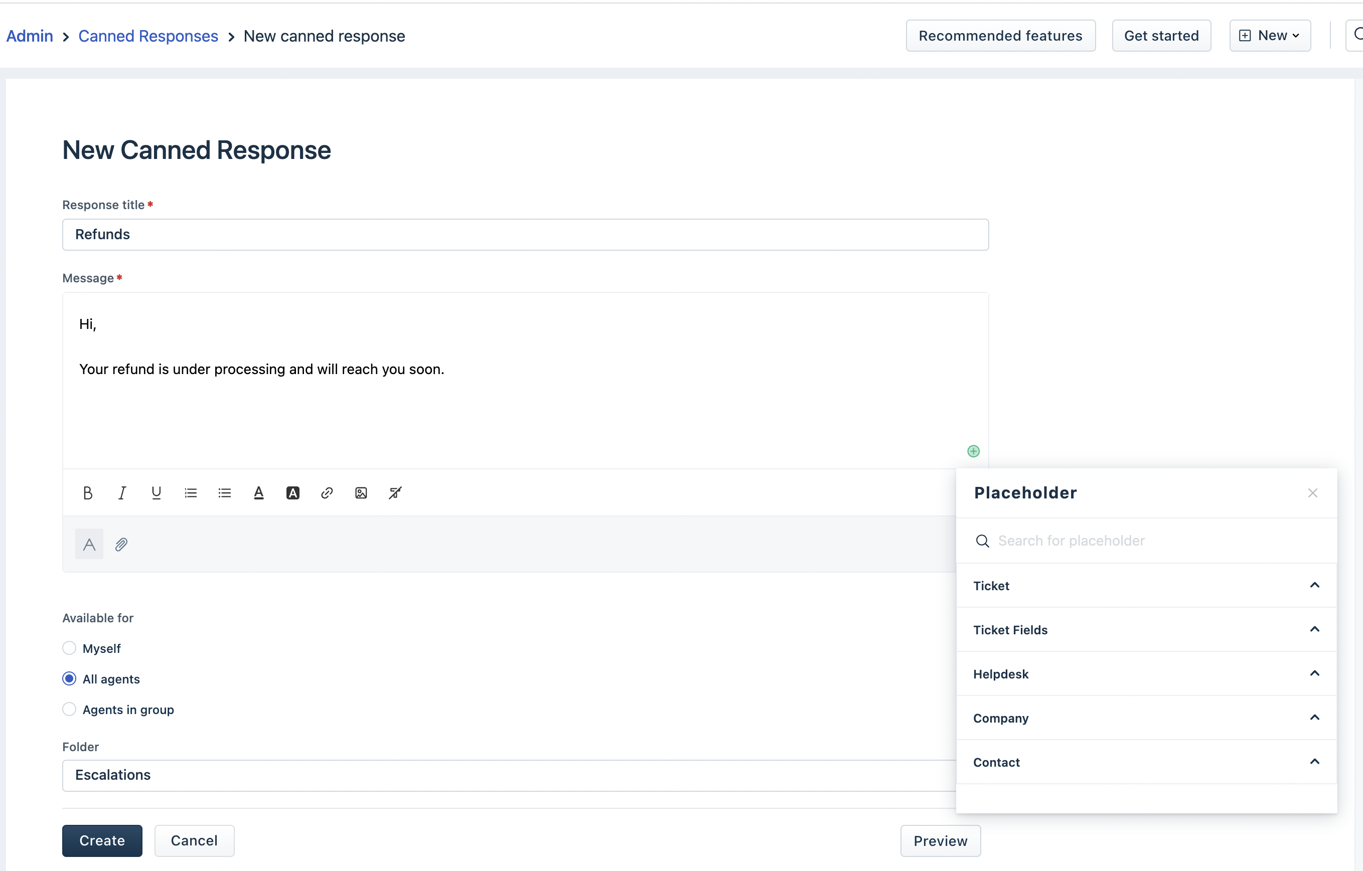The image size is (1363, 871).
Task: Open the text color picker
Action: [x=259, y=493]
